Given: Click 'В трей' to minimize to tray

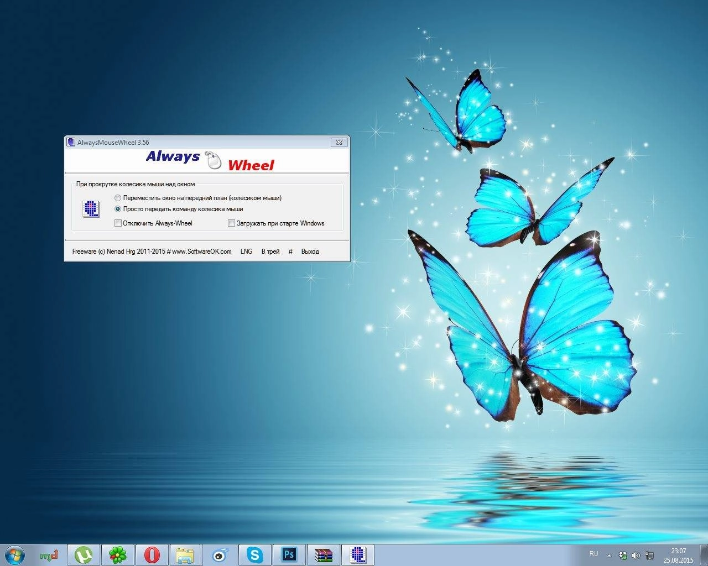Looking at the screenshot, I should pyautogui.click(x=270, y=251).
